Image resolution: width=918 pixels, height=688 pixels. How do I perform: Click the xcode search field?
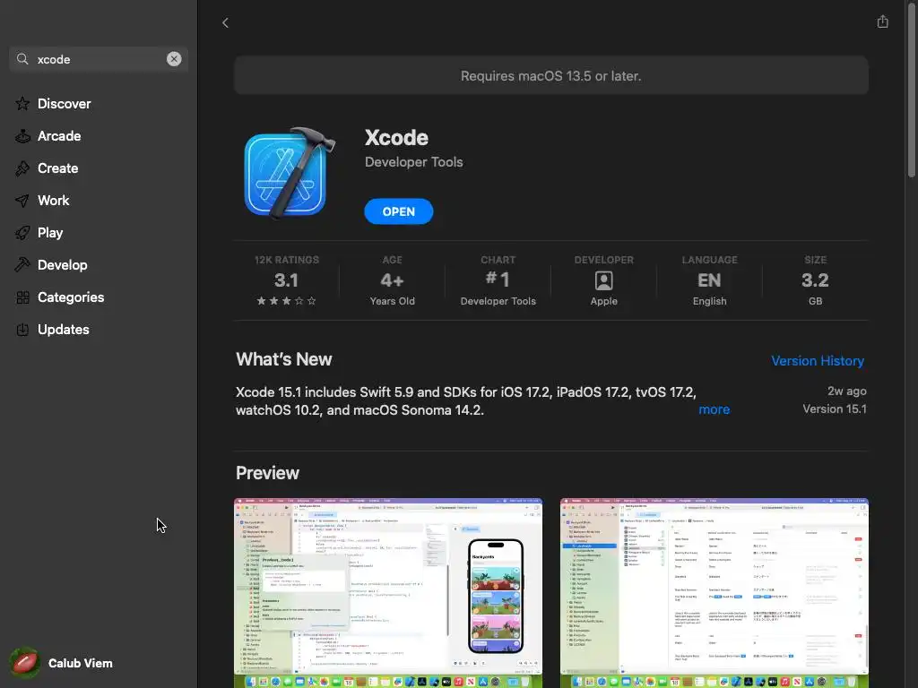point(99,59)
